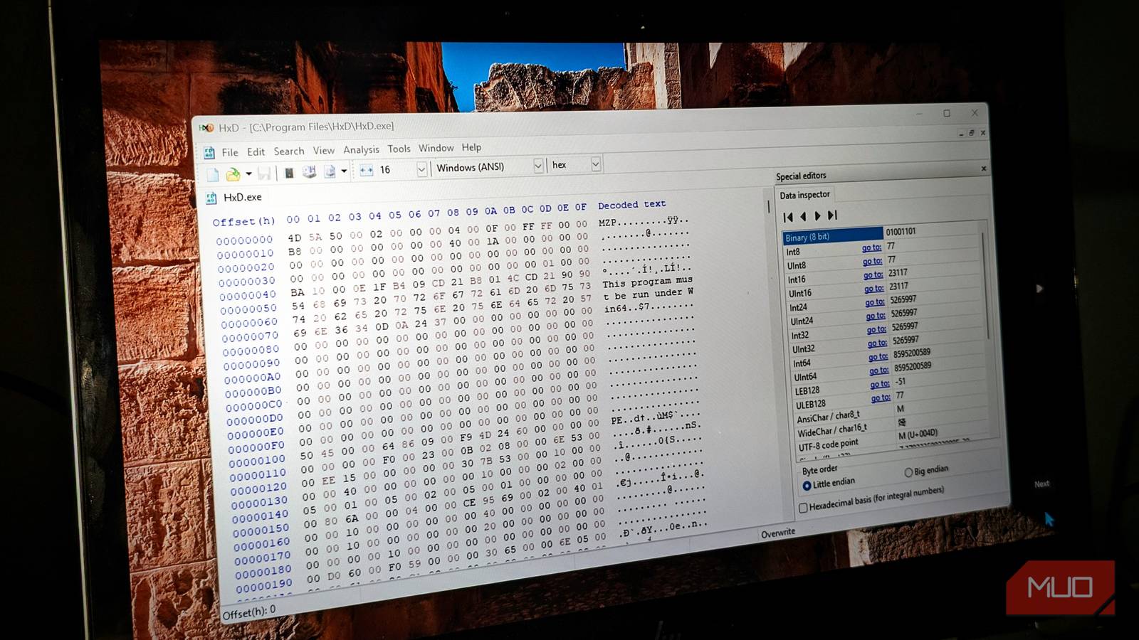Click the go to link for UInt32
The width and height of the screenshot is (1139, 640).
pyautogui.click(x=877, y=343)
